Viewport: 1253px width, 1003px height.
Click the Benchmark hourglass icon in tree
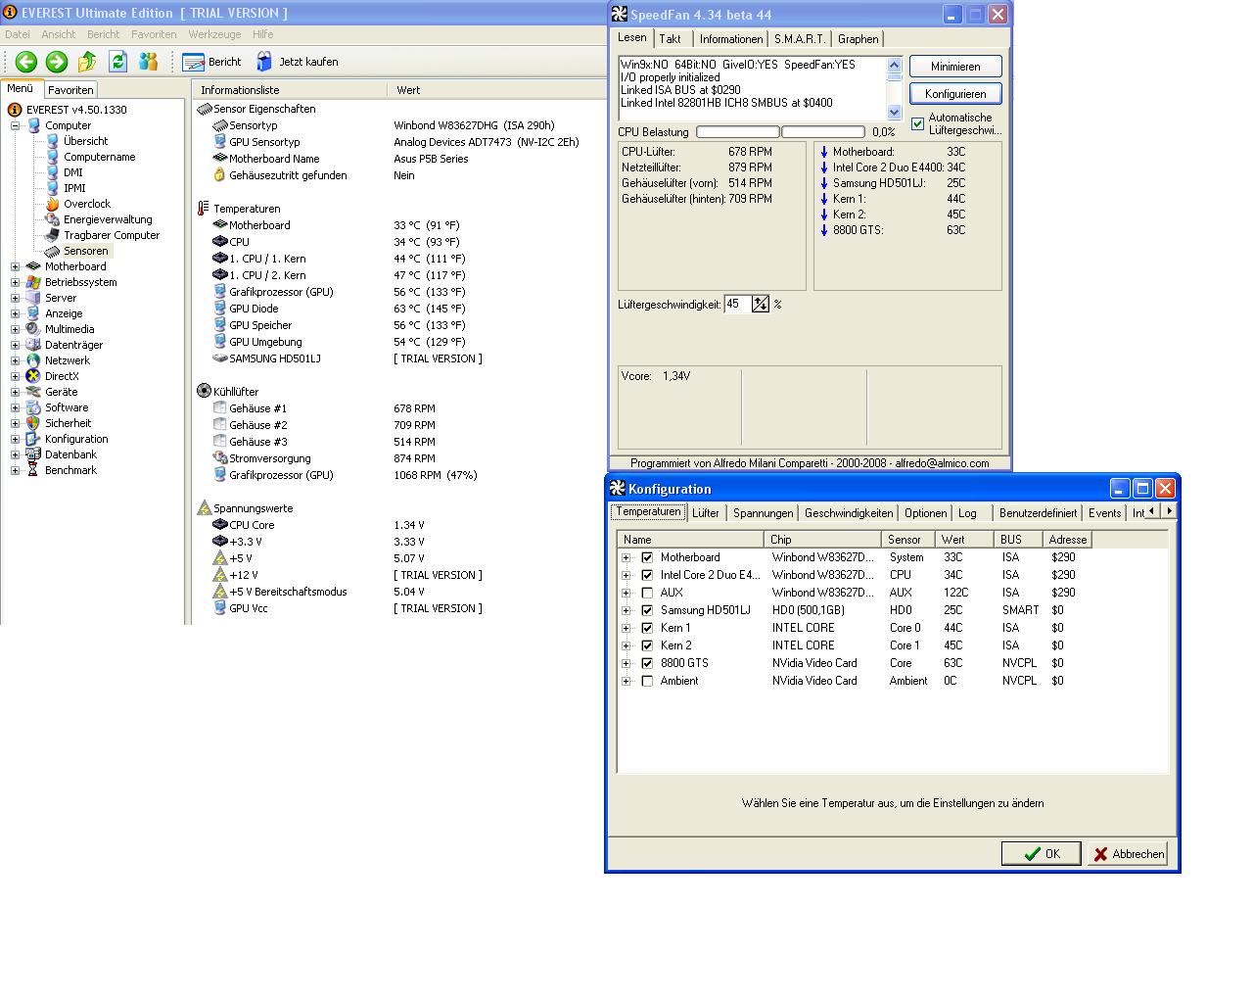pyautogui.click(x=33, y=470)
